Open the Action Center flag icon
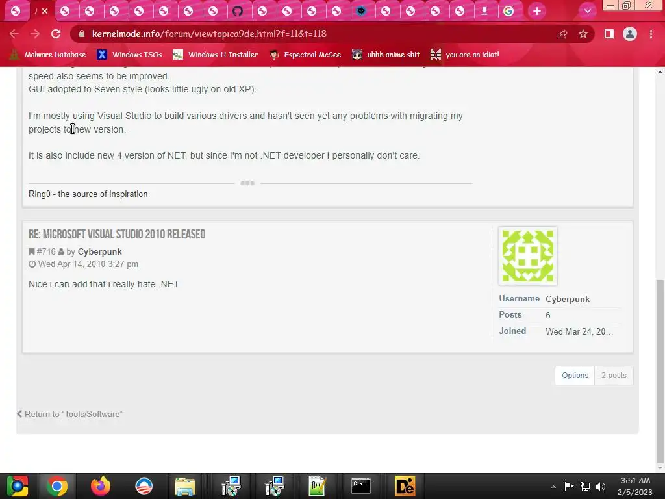 point(569,486)
